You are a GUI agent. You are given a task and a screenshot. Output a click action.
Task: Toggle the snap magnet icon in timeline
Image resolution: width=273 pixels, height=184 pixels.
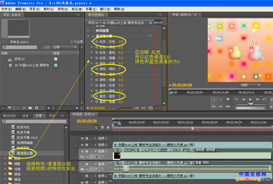pos(96,127)
